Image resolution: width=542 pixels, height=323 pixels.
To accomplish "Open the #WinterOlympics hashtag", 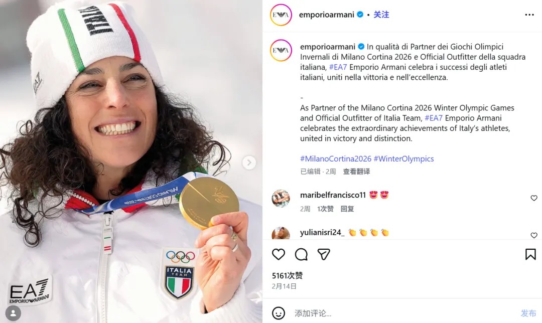I will coord(403,158).
